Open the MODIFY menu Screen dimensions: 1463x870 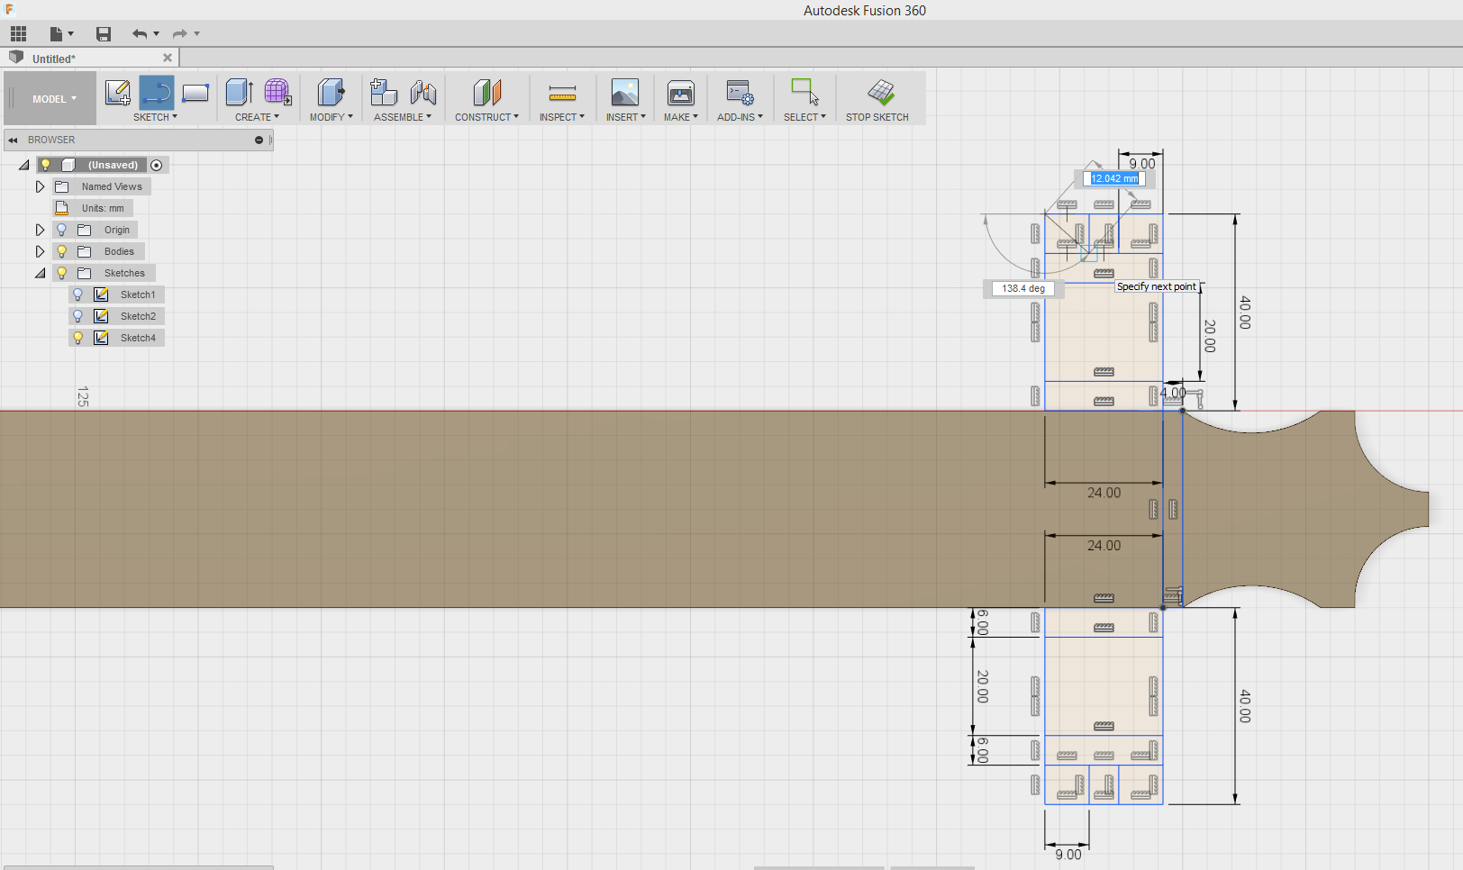[x=332, y=117]
